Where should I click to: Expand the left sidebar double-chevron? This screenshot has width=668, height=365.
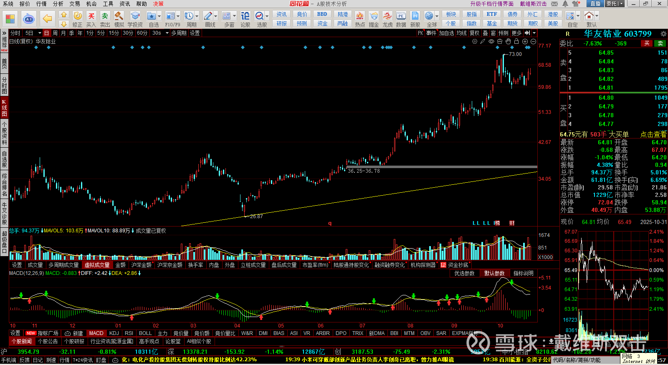(x=4, y=33)
